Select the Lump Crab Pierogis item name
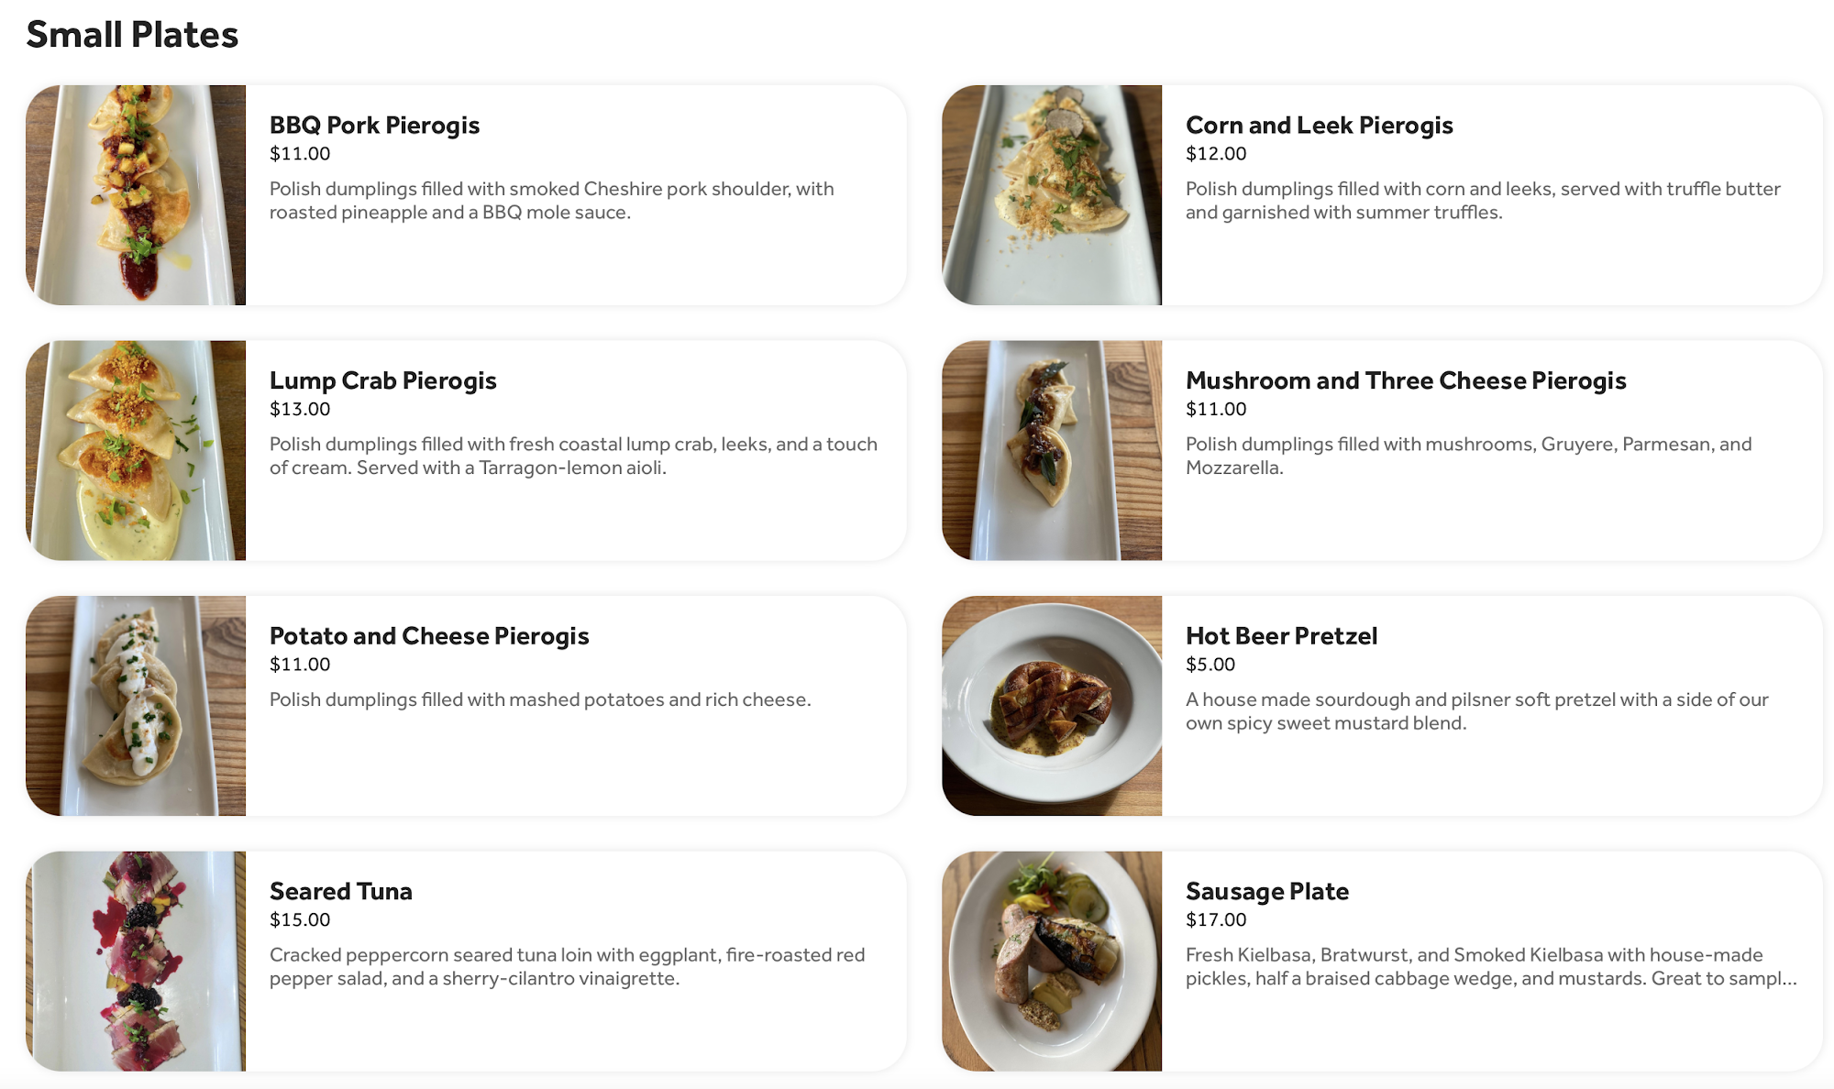 [382, 380]
